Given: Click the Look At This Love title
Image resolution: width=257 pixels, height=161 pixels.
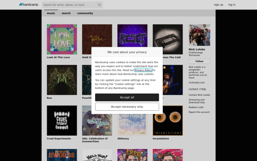Looking at the screenshot, I should pyautogui.click(x=58, y=58).
